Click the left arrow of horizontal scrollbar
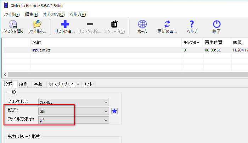The image size is (248, 143). click(x=5, y=75)
